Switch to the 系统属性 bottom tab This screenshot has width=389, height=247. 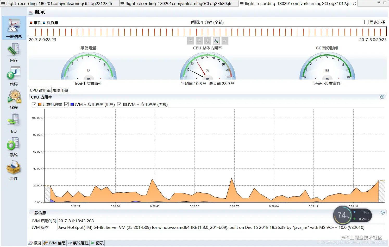[x=78, y=243]
